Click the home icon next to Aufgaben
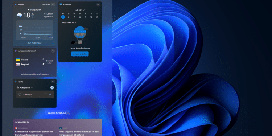This screenshot has height=136, width=272. (x=18, y=88)
